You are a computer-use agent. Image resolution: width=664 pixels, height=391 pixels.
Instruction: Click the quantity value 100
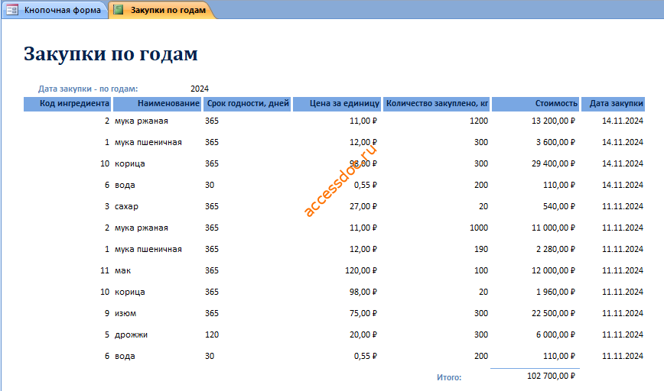481,270
